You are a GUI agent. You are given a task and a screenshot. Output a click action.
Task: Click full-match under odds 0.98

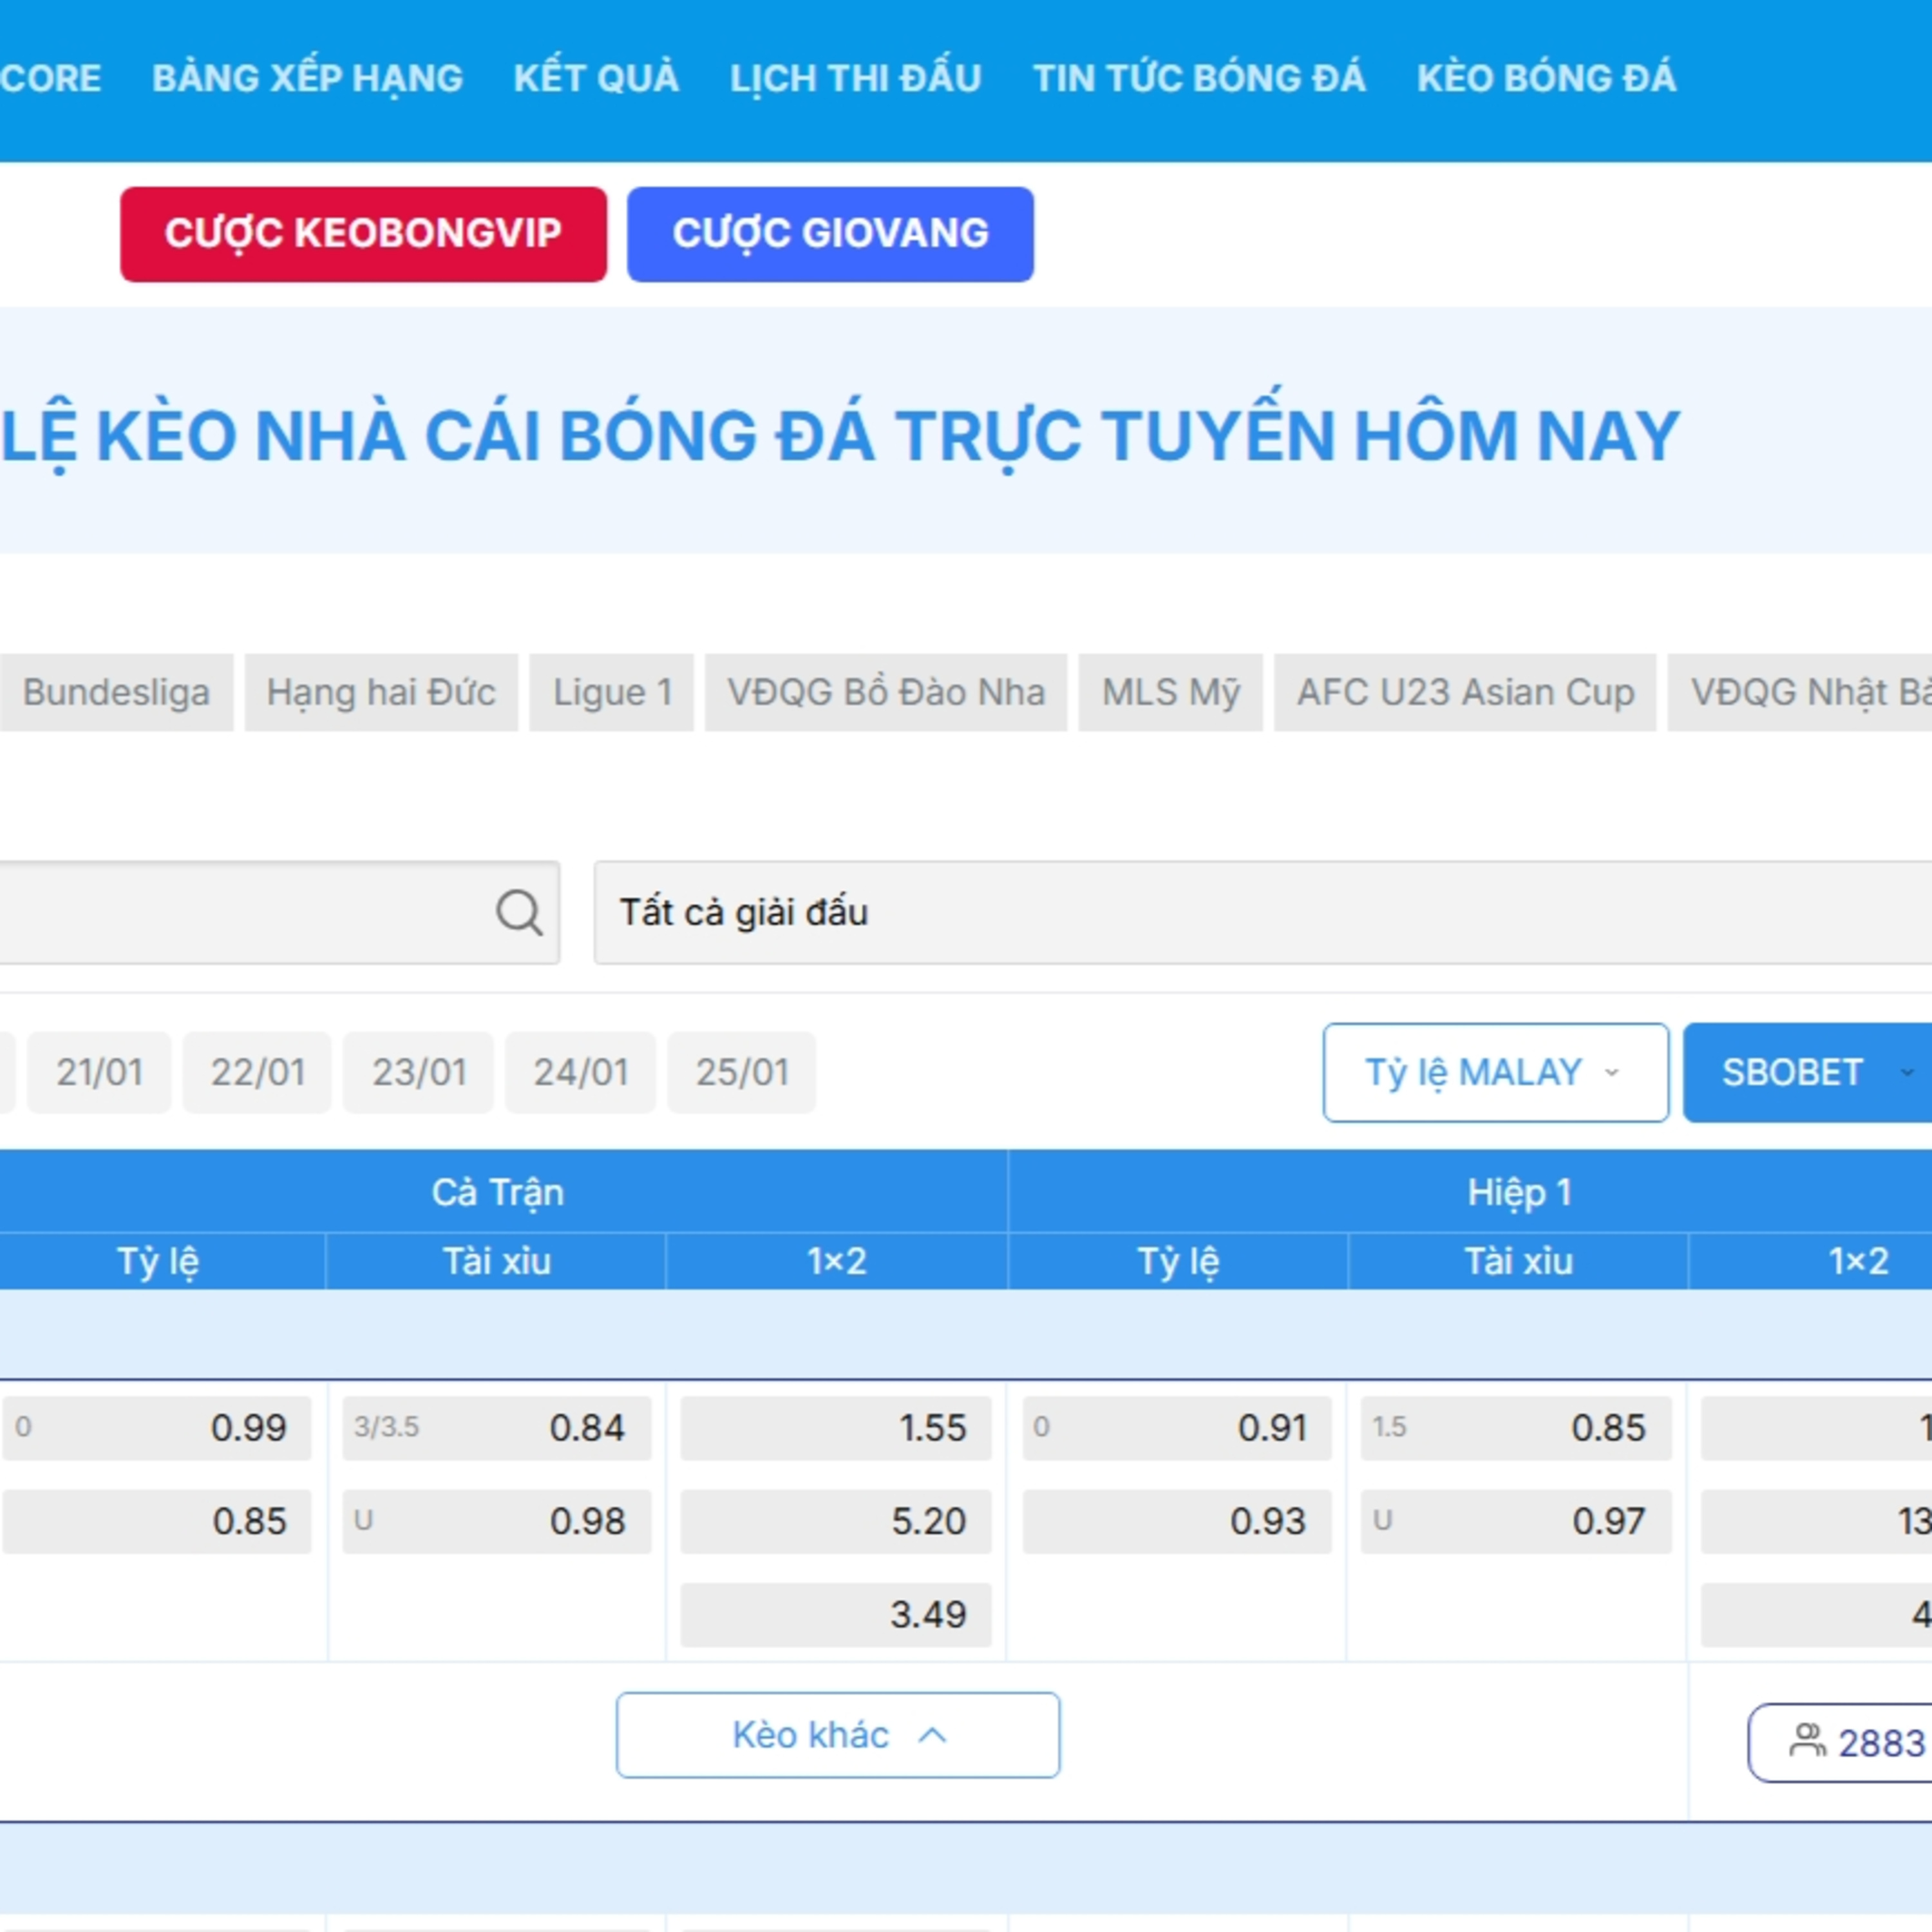point(497,1521)
